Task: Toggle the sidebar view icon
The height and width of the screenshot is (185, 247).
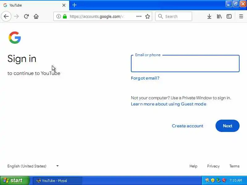Action: point(229,16)
